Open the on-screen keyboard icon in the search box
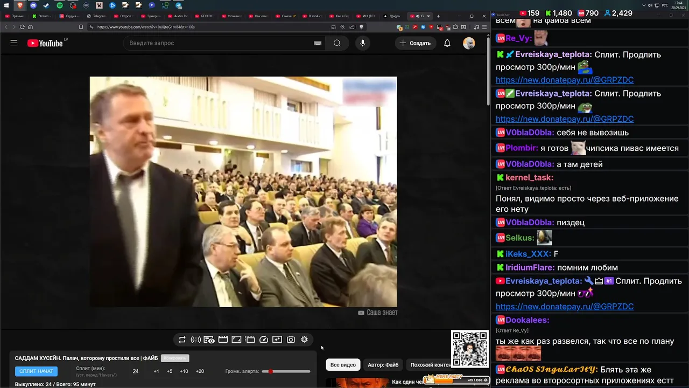 coord(318,43)
